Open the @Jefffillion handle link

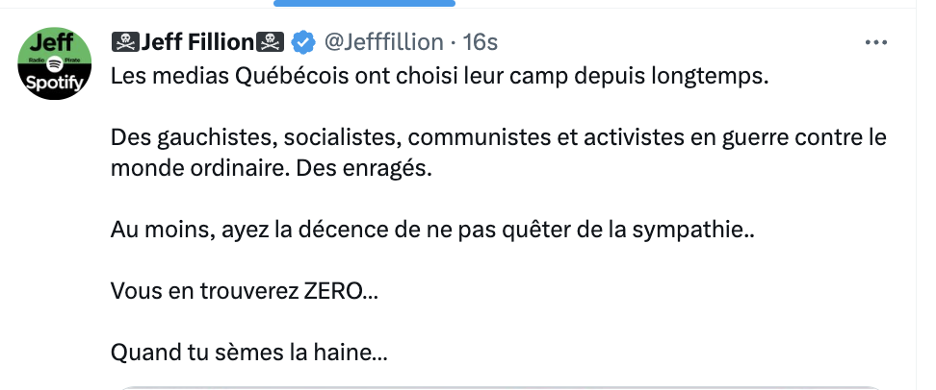pyautogui.click(x=384, y=42)
